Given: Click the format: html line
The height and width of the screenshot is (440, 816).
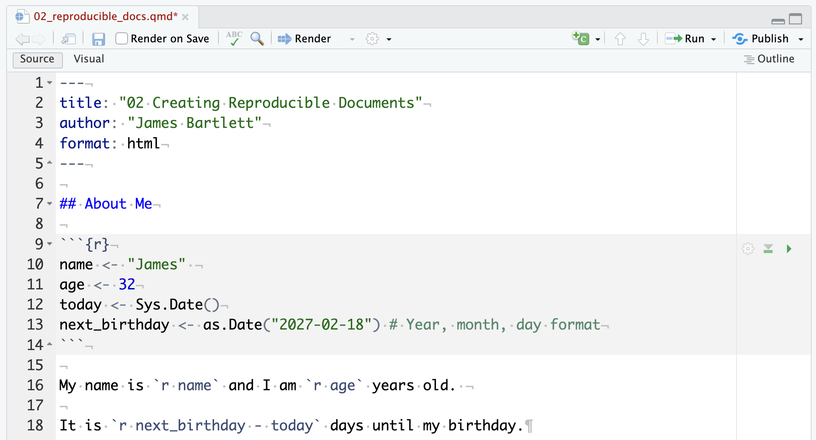Looking at the screenshot, I should click(110, 143).
